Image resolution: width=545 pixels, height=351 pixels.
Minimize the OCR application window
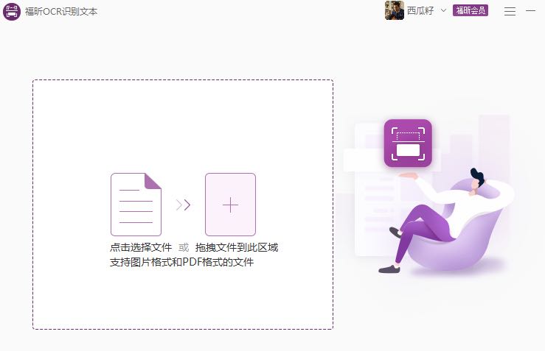530,11
